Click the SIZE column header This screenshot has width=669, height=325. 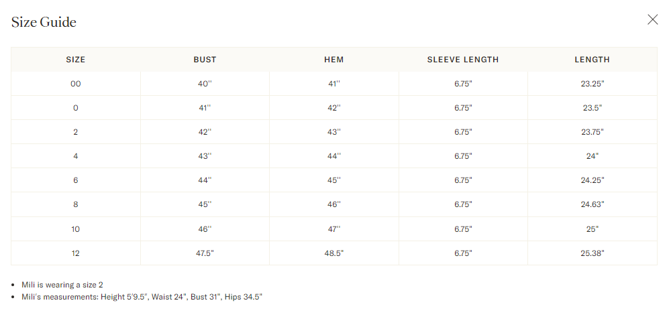(76, 60)
